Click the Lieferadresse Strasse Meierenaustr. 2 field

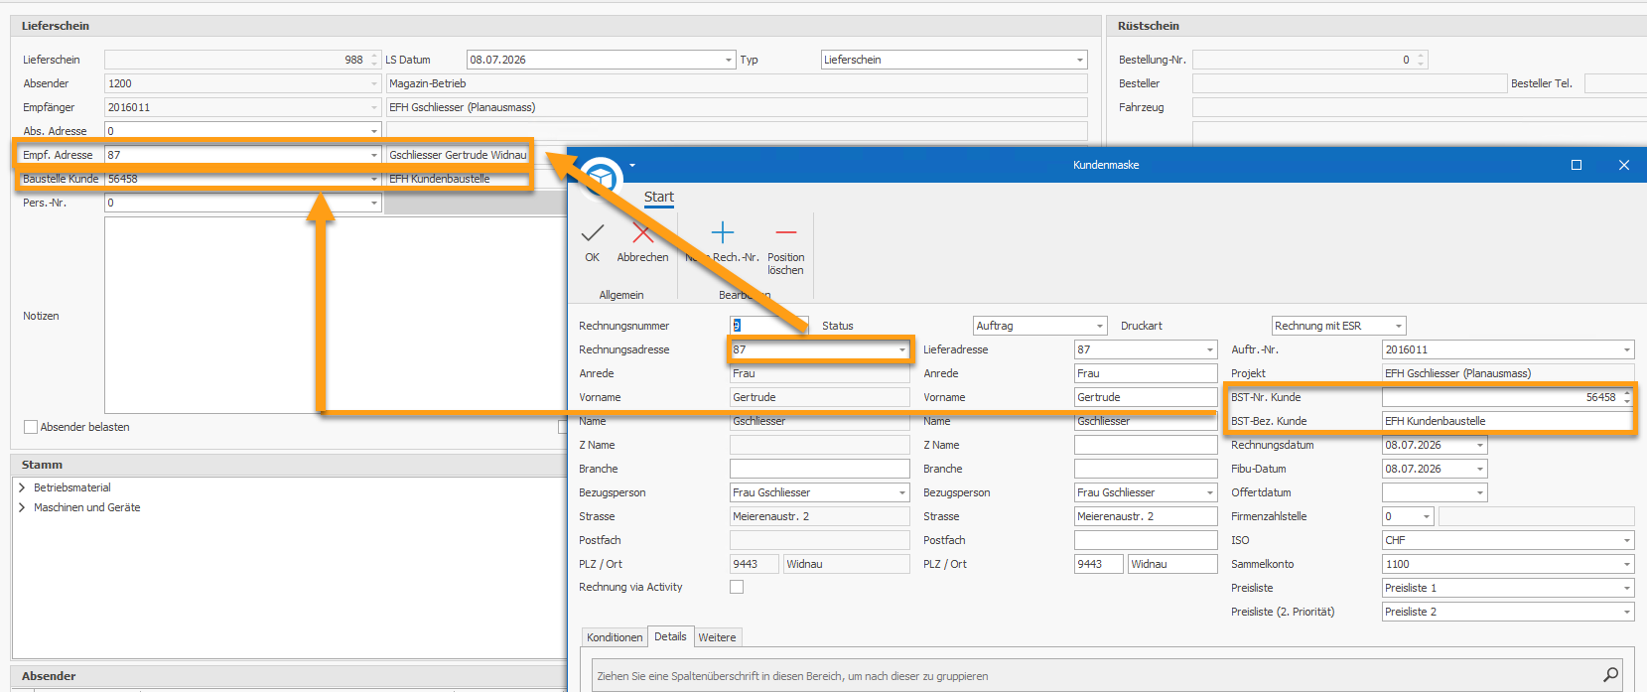pos(1146,516)
